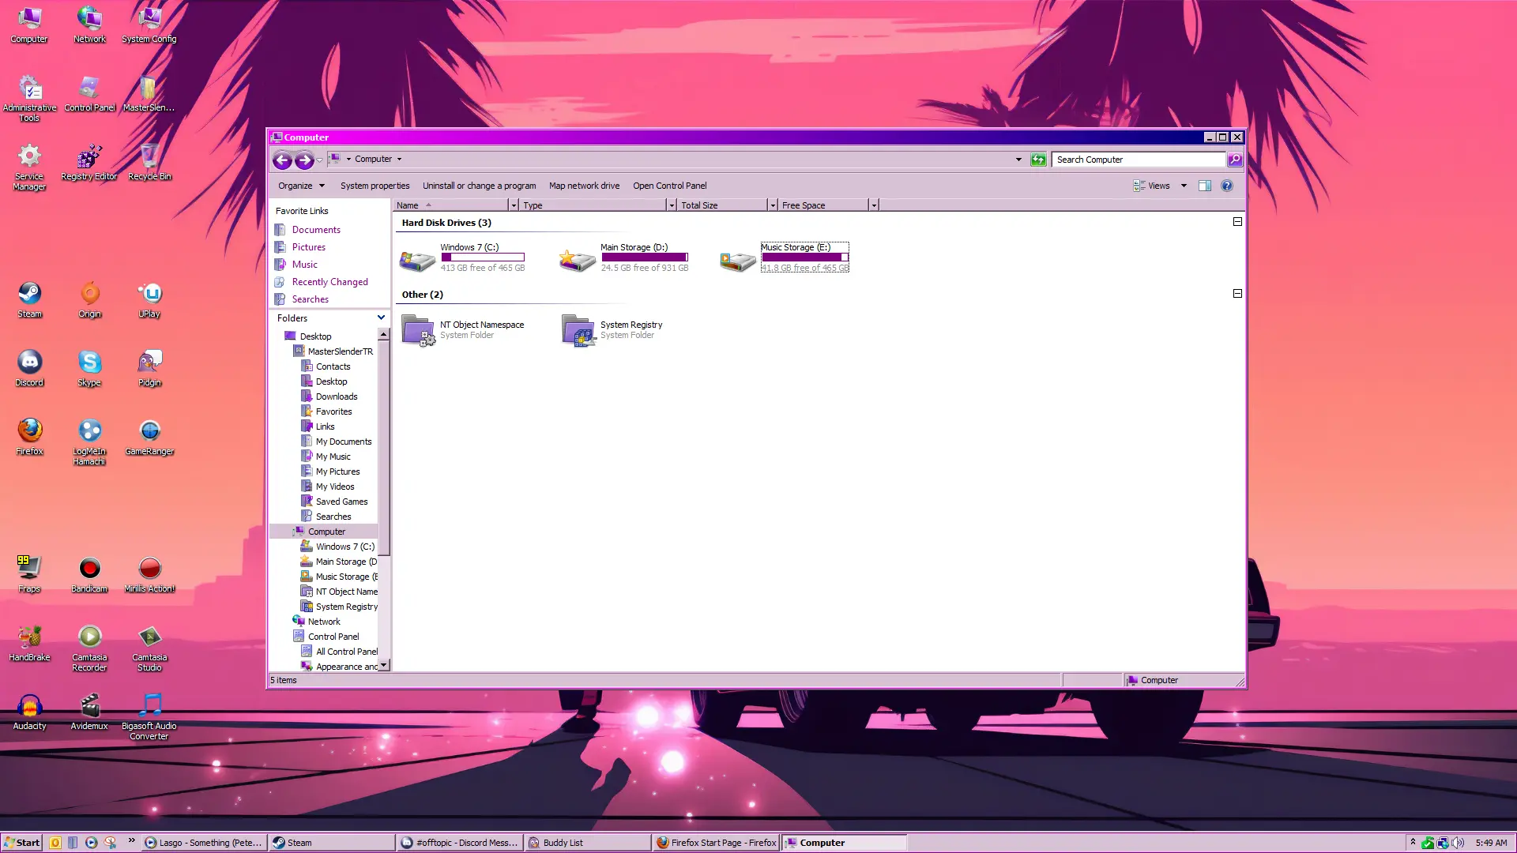The image size is (1517, 853).
Task: Switch to Firefox Start Page taskbar button
Action: pyautogui.click(x=717, y=843)
